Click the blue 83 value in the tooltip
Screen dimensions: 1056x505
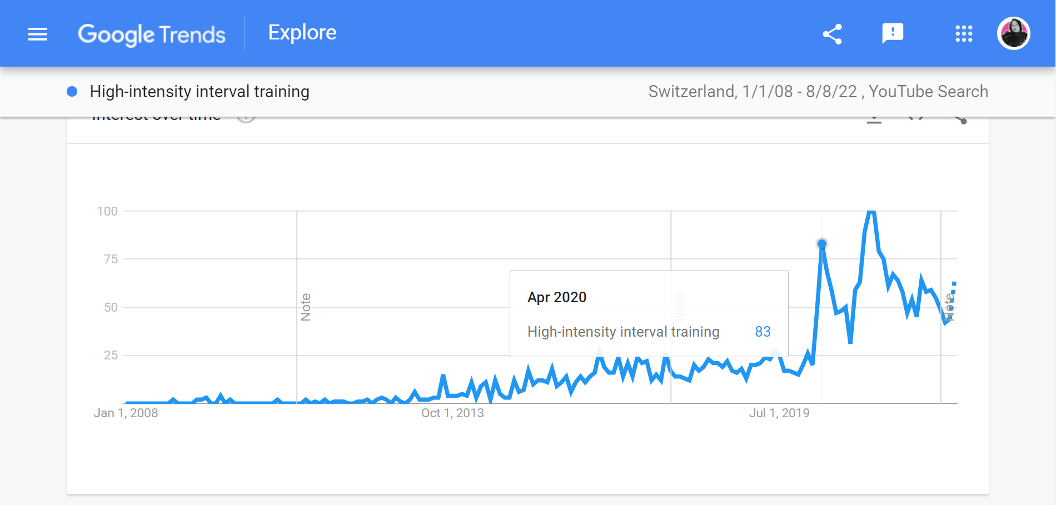(x=764, y=332)
